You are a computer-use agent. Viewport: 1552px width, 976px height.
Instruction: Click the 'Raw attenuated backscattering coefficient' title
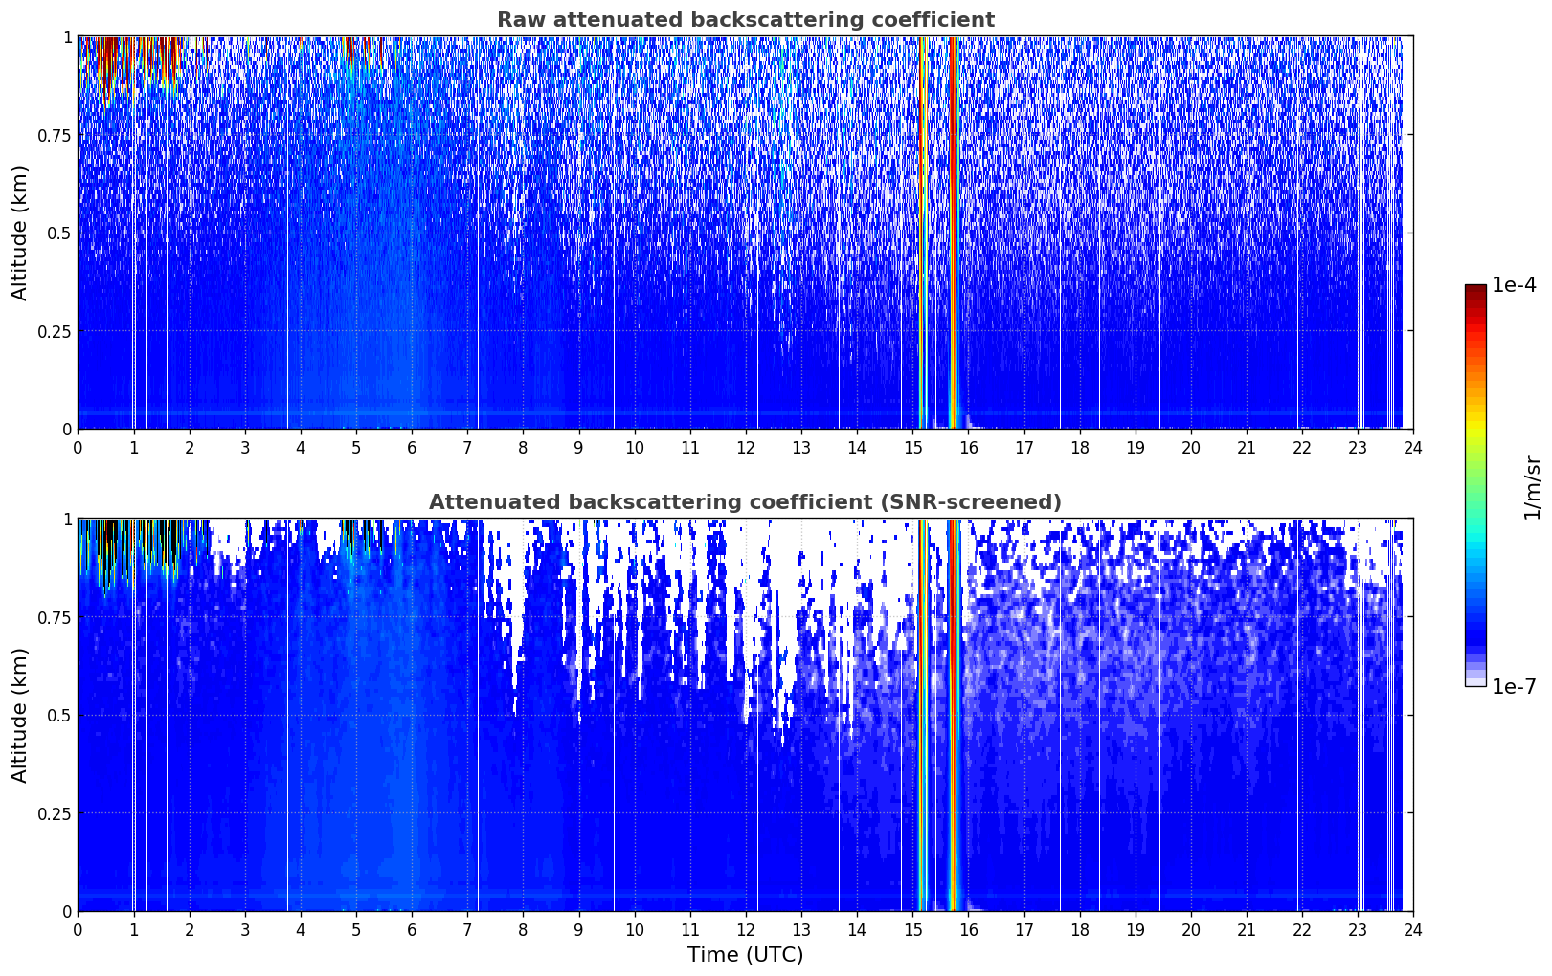pos(745,20)
